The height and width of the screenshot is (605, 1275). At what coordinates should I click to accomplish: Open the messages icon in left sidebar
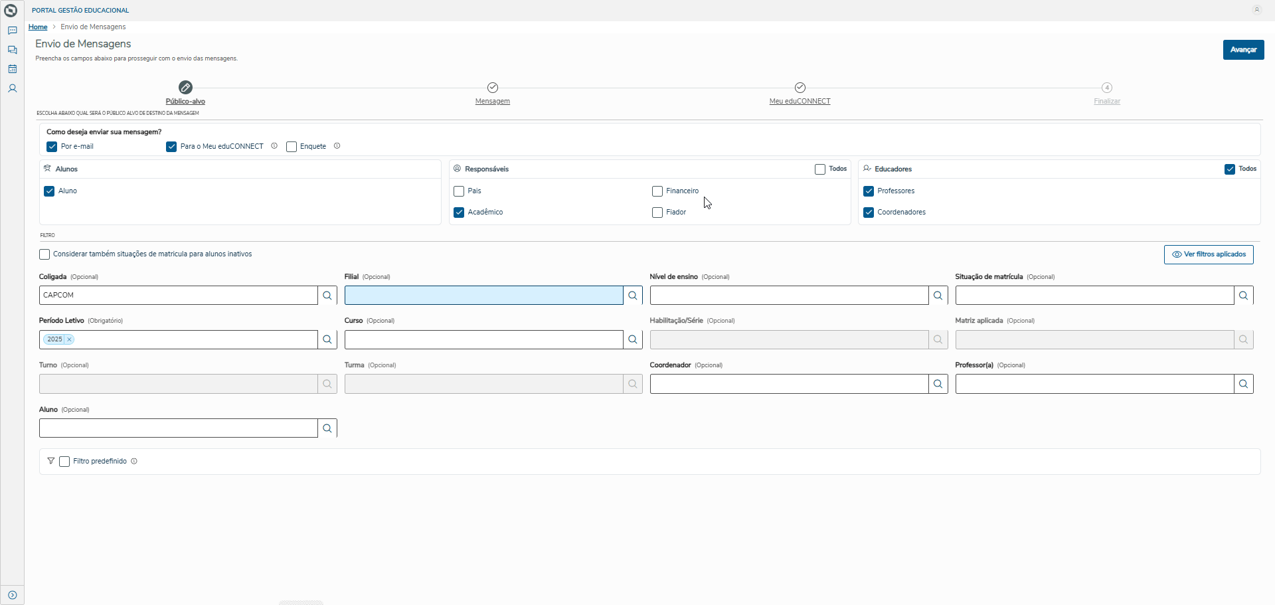click(12, 31)
